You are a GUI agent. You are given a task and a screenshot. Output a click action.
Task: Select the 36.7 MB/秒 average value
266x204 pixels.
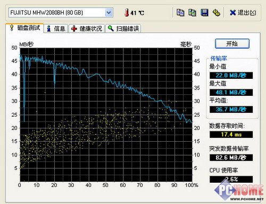pyautogui.click(x=231, y=109)
